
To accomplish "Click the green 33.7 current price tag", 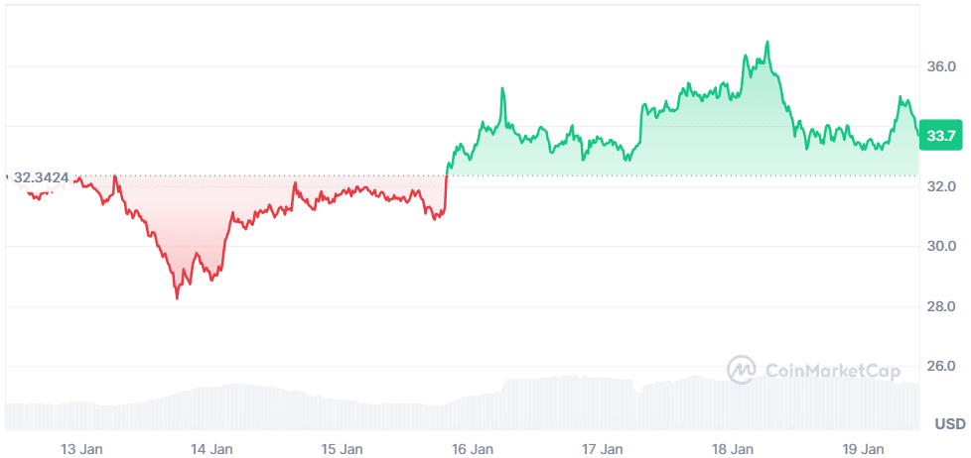I will coord(939,135).
